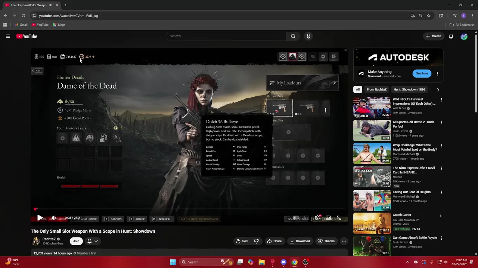The width and height of the screenshot is (478, 268).
Task: Play the video
Action: pos(40,218)
